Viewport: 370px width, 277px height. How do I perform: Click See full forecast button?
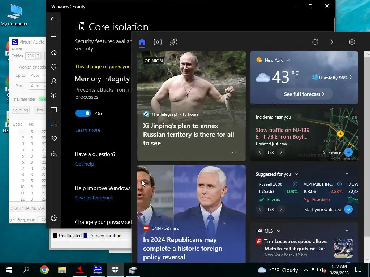tap(304, 94)
